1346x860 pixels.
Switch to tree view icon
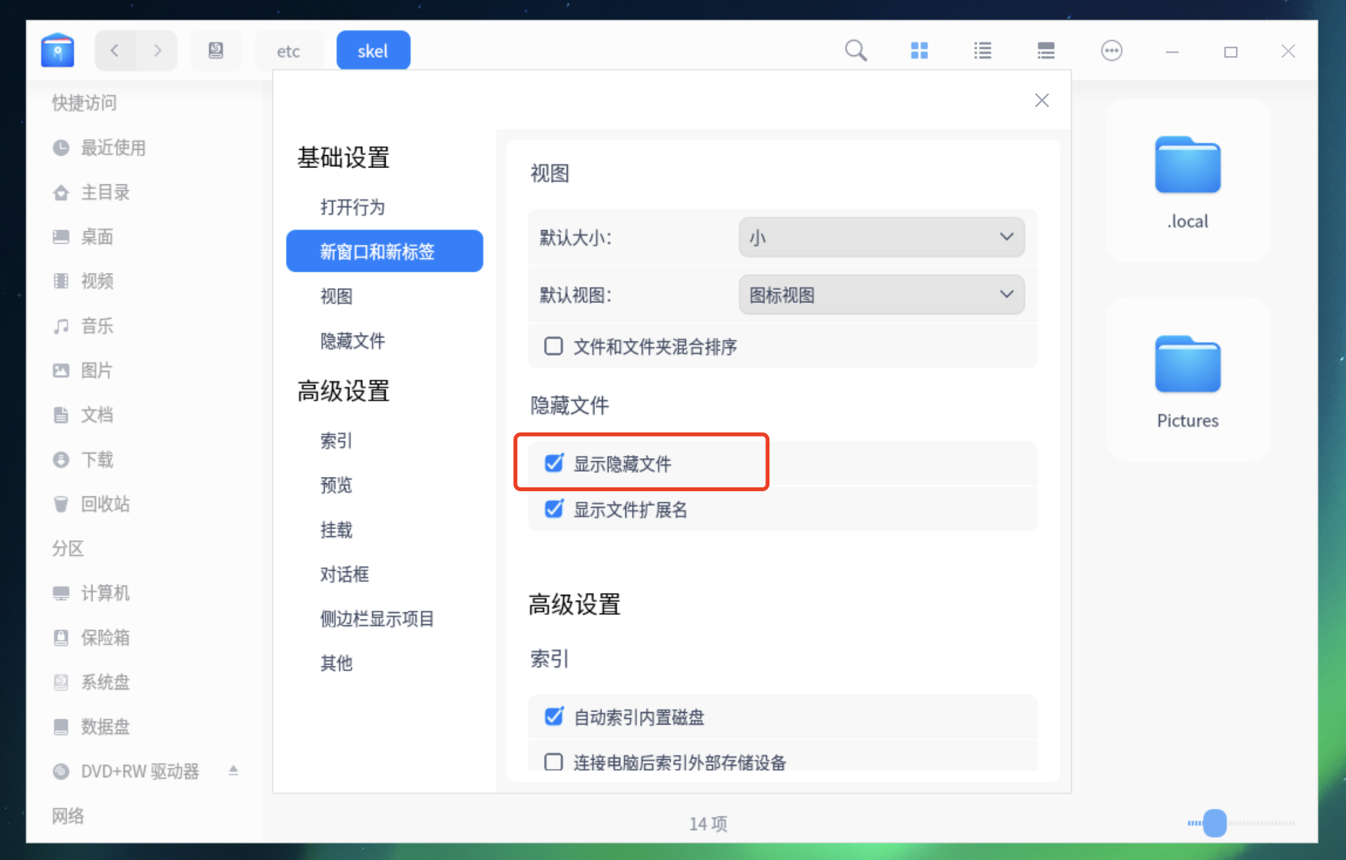(x=1046, y=50)
